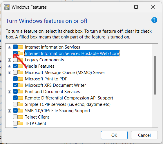The width and height of the screenshot is (163, 144).
Task: Toggle the Internet Information Services checkbox
Action: [x=15, y=47]
